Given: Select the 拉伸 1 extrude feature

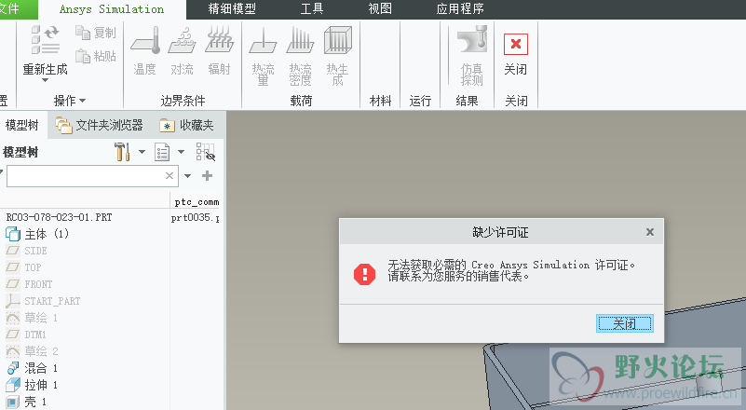Looking at the screenshot, I should (32, 385).
